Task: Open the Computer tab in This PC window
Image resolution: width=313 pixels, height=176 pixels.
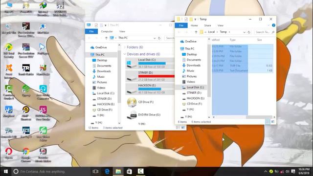Action: click(x=107, y=31)
